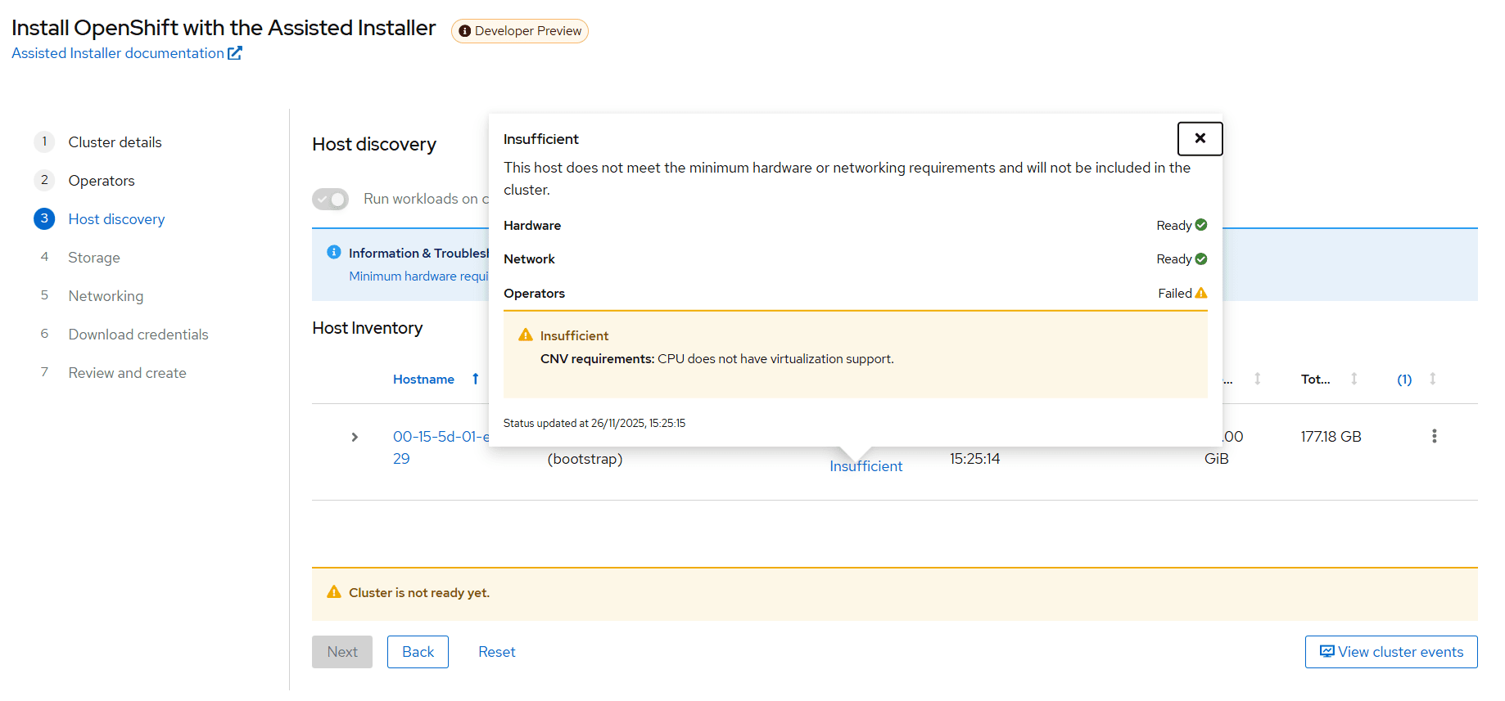Select the Host discovery wizard step

coord(116,219)
